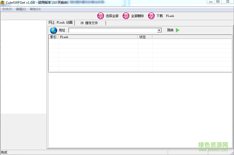Select the 网上 Flash 动画 tab
The width and height of the screenshot is (234, 155).
click(60, 22)
